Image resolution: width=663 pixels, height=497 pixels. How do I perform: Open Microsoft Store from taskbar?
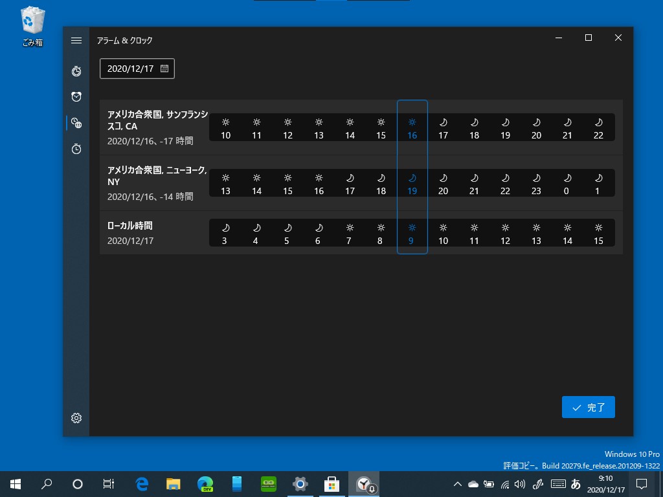[332, 484]
